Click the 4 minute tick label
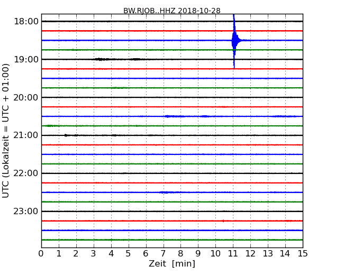The height and width of the screenshot is (275, 344). (111, 254)
